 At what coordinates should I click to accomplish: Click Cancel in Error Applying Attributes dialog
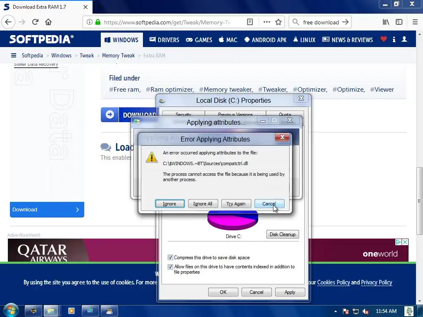click(269, 204)
